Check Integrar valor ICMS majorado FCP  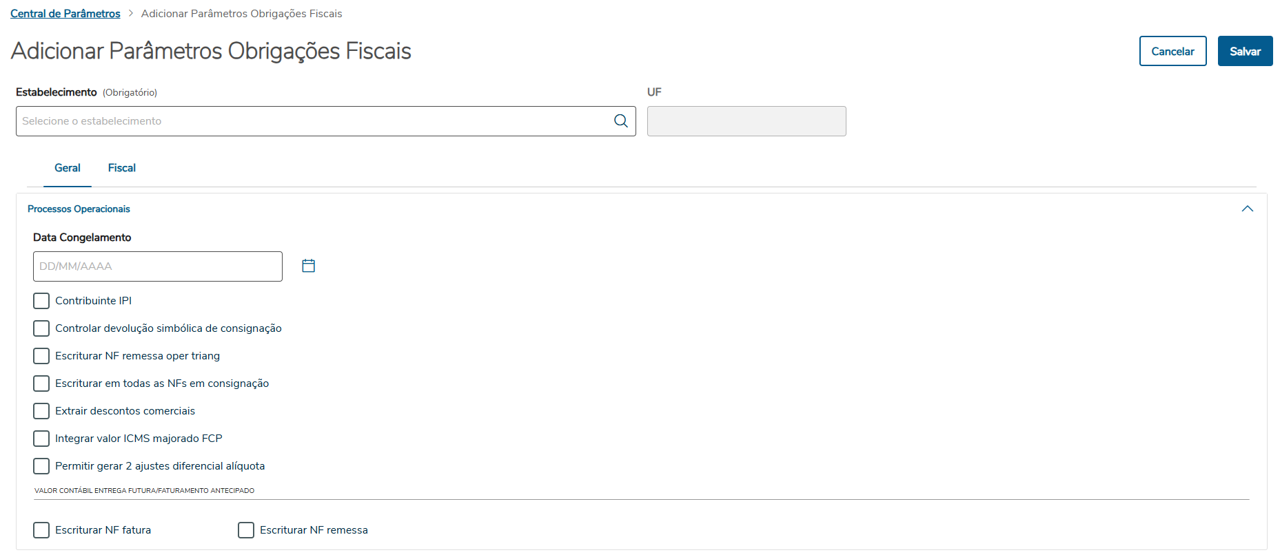[41, 439]
